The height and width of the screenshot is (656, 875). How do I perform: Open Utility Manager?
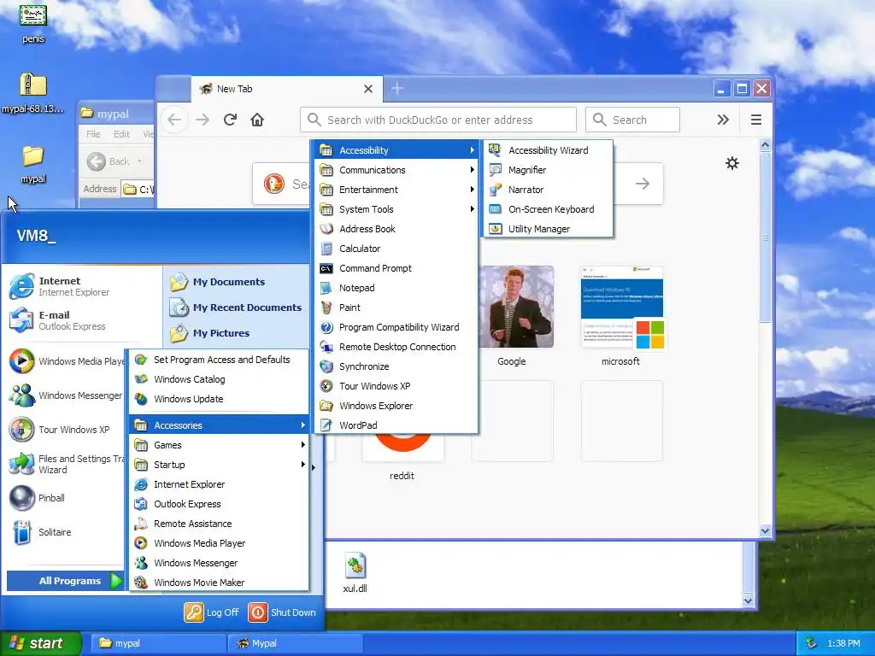(548, 229)
